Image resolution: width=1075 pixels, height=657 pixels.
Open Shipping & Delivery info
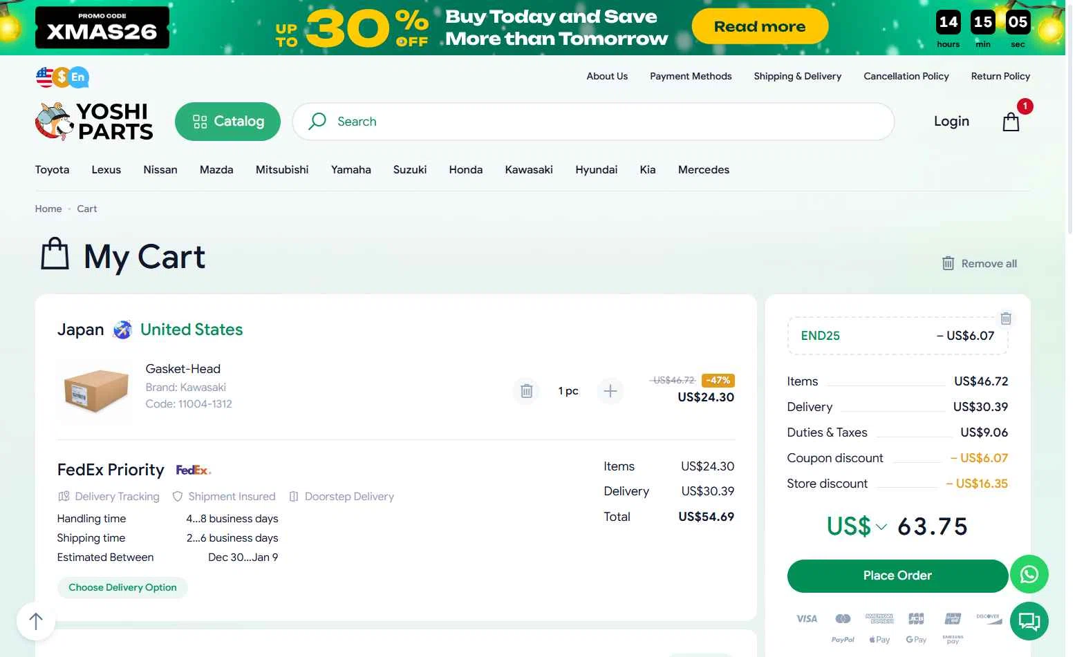pyautogui.click(x=798, y=77)
